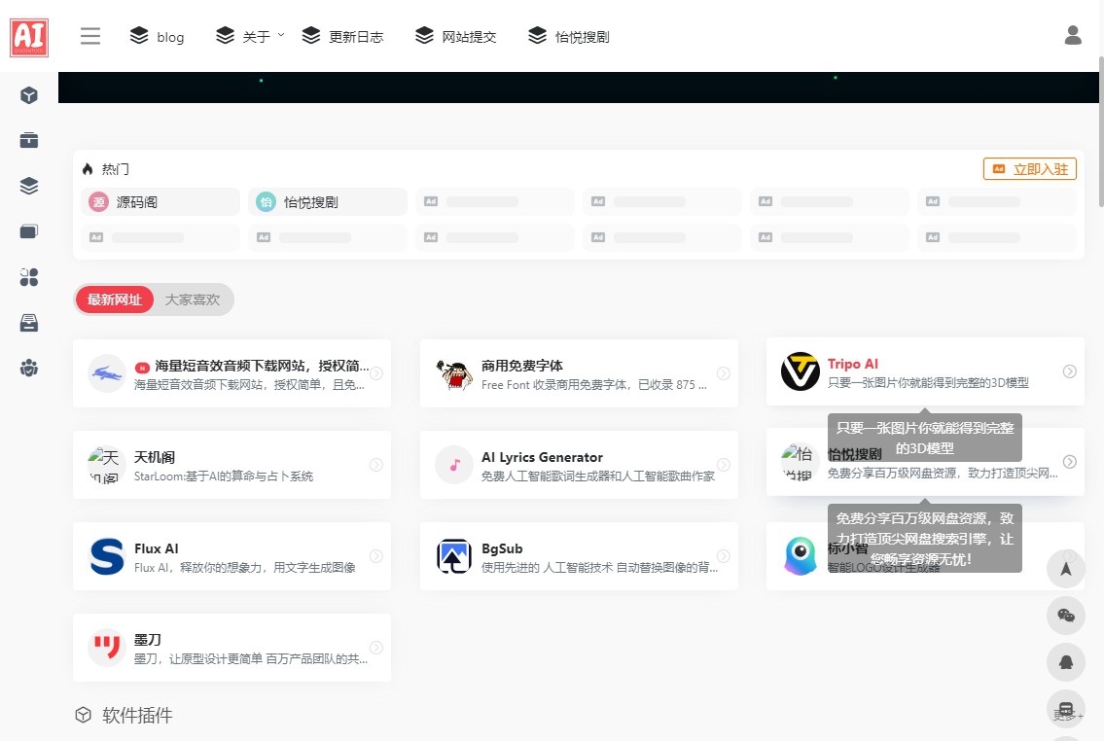1104x741 pixels.
Task: Expand the 关于 dropdown menu
Action: pyautogui.click(x=250, y=36)
